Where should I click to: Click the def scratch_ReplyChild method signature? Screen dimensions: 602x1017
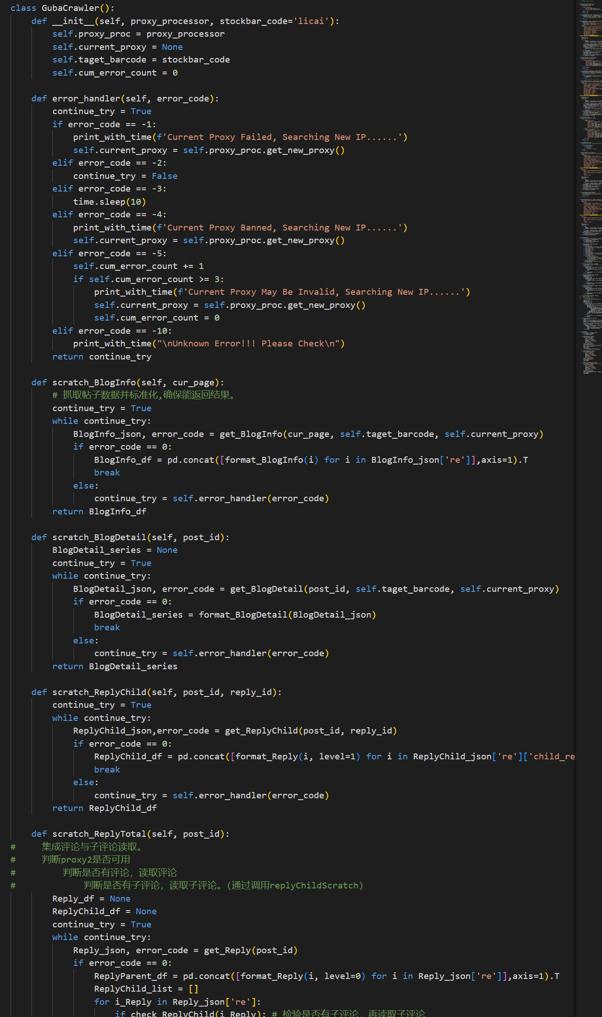pos(156,692)
